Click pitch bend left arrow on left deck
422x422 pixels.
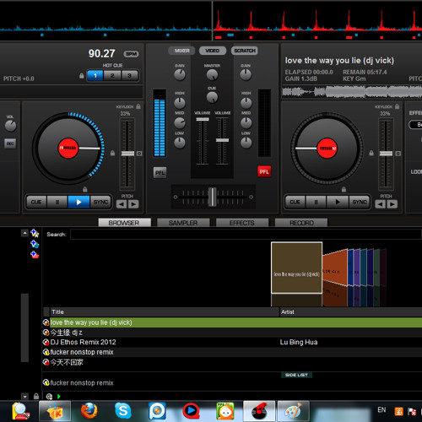click(122, 204)
